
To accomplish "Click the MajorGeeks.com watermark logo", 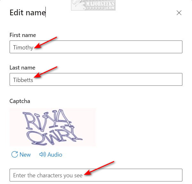I will click(x=93, y=5).
